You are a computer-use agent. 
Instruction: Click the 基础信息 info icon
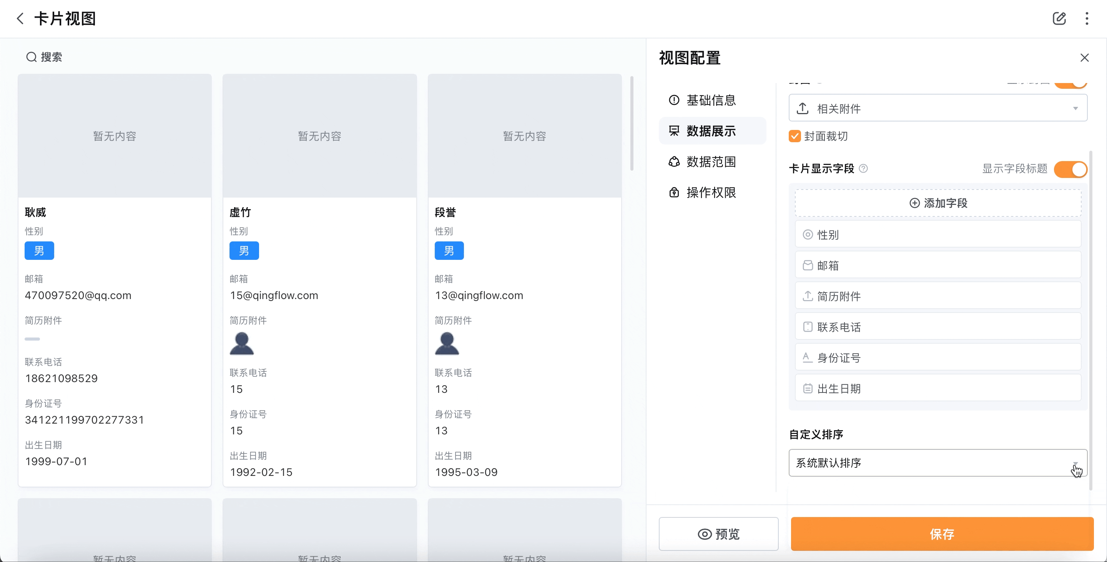pos(674,100)
